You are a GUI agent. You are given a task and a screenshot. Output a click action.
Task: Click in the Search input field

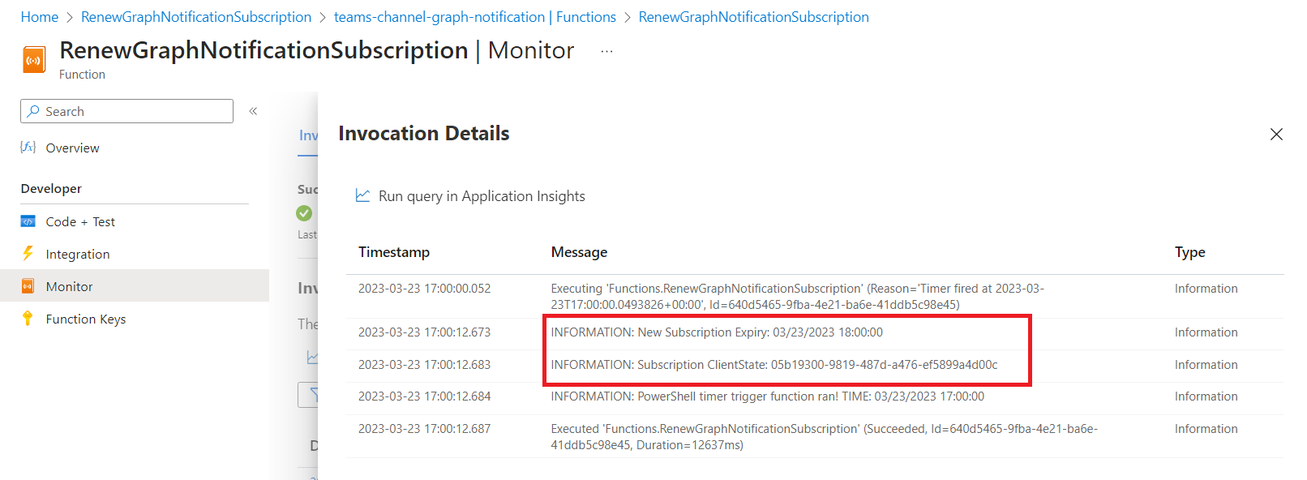coord(134,111)
